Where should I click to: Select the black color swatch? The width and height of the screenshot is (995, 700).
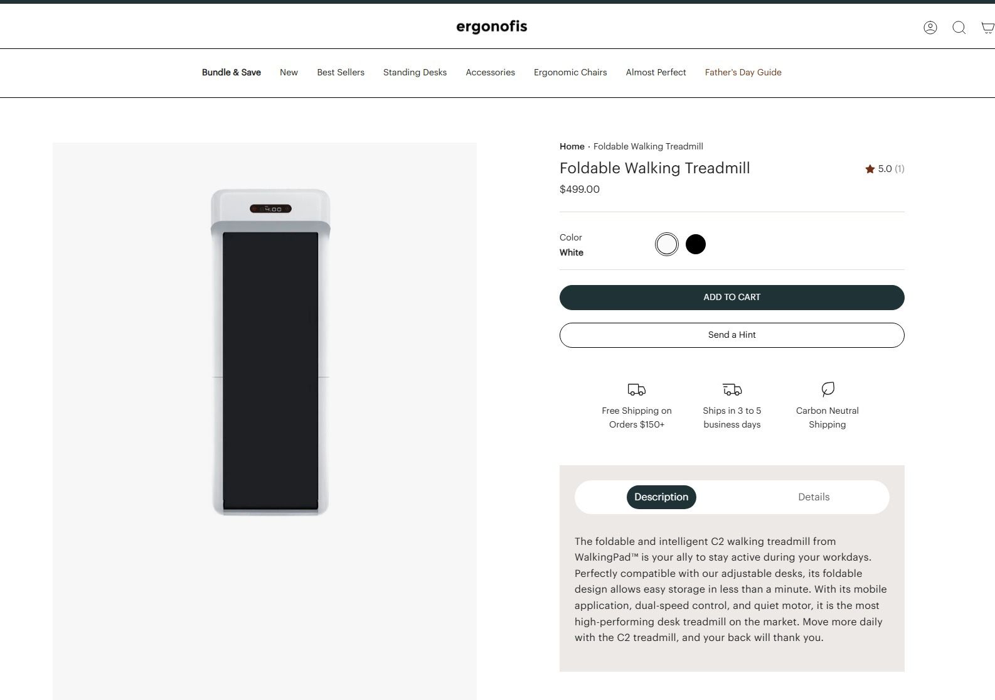[x=695, y=244]
